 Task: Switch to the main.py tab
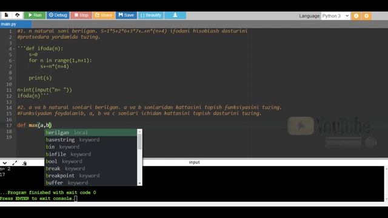[x=15, y=24]
